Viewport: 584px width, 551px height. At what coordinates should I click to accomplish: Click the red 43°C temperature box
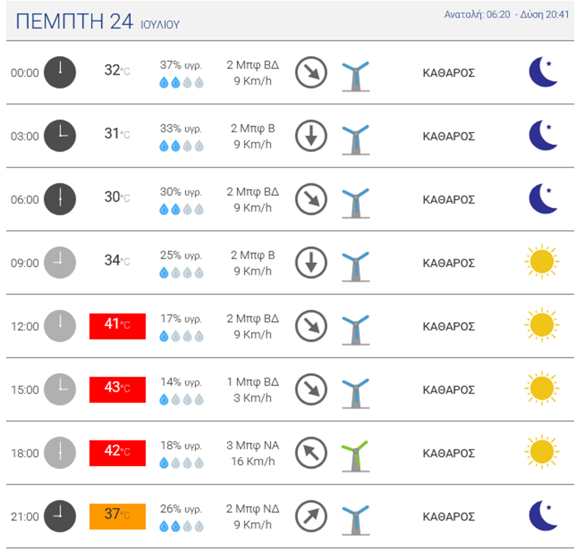click(x=118, y=389)
